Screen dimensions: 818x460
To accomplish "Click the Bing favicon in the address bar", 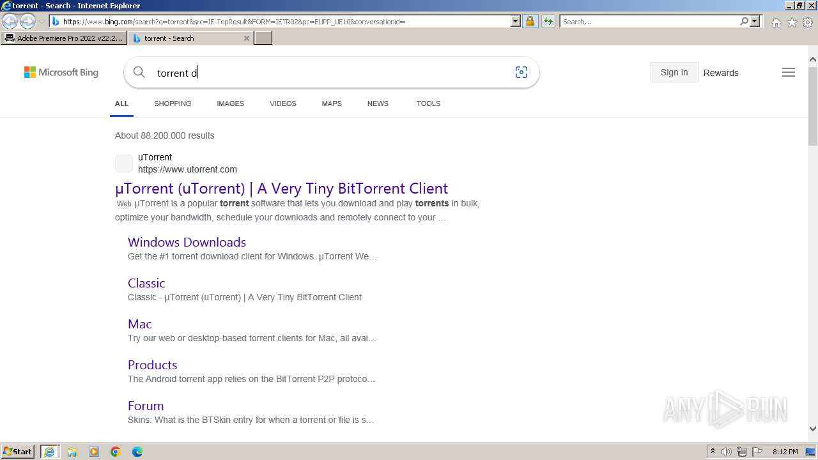I will point(56,21).
